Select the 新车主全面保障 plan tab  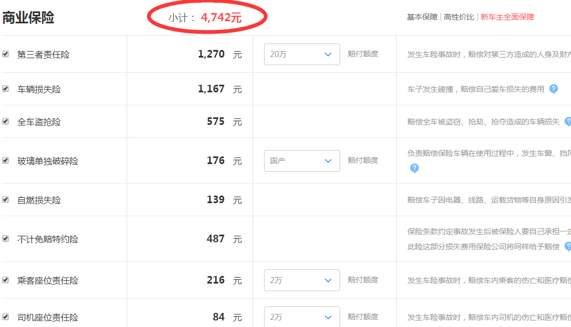[507, 17]
